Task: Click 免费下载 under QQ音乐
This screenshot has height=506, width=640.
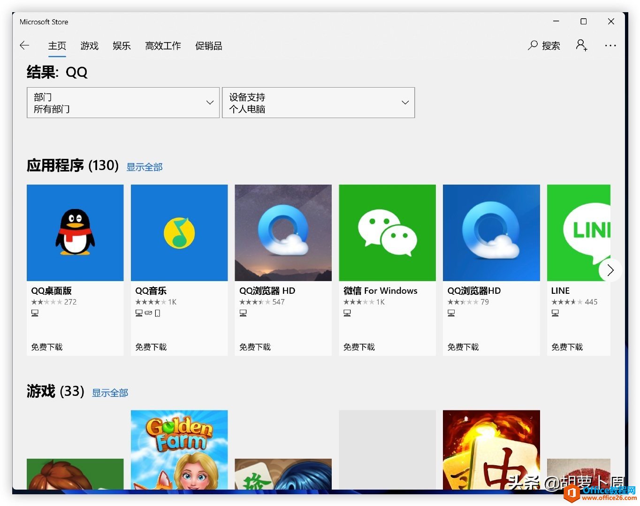Action: pos(151,347)
